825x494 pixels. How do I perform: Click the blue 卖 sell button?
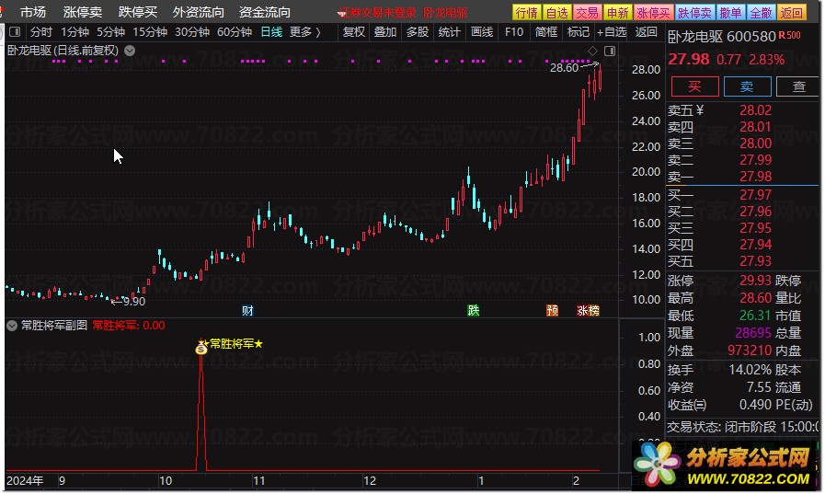click(747, 86)
